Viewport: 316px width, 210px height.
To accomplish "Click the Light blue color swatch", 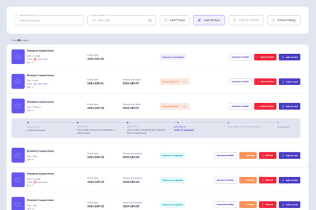I will [35, 84].
